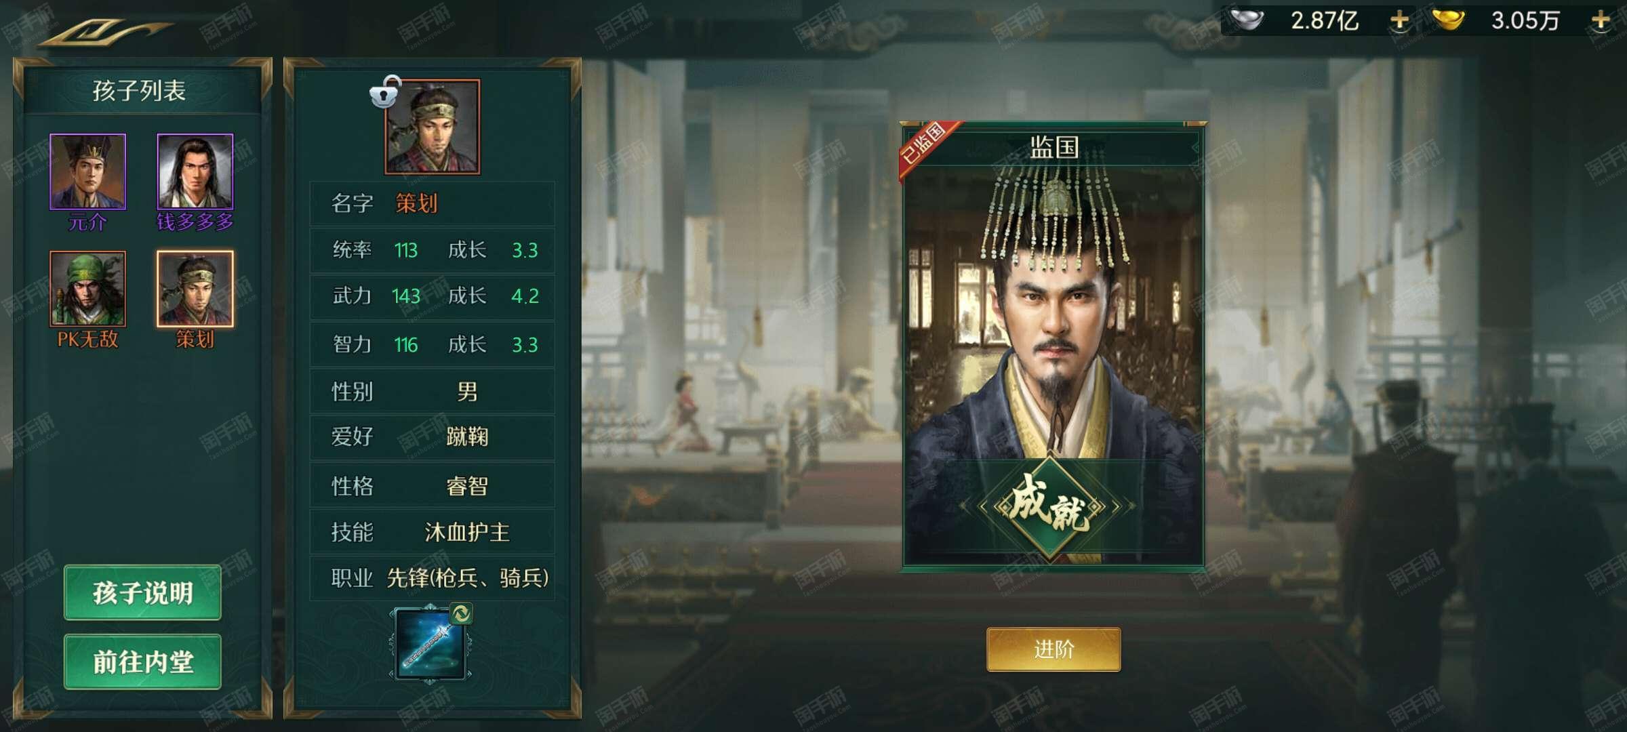Click the 名字 策划 name field
The image size is (1627, 732).
pos(433,203)
